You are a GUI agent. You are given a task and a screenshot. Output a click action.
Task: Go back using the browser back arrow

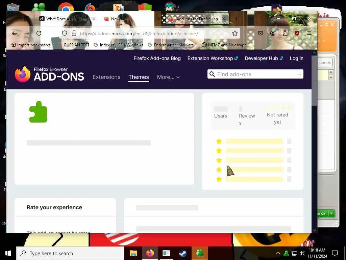click(15, 34)
